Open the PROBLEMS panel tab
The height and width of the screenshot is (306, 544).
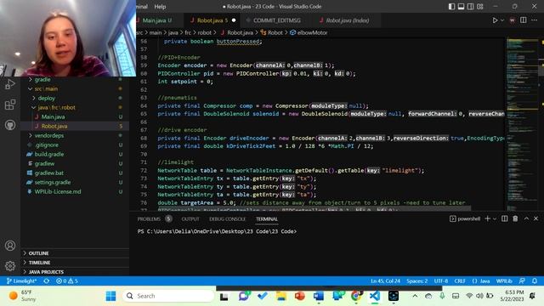149,219
